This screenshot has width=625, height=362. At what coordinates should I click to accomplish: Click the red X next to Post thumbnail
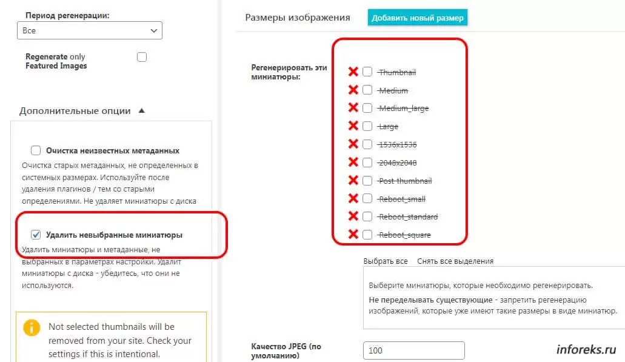[x=353, y=180]
